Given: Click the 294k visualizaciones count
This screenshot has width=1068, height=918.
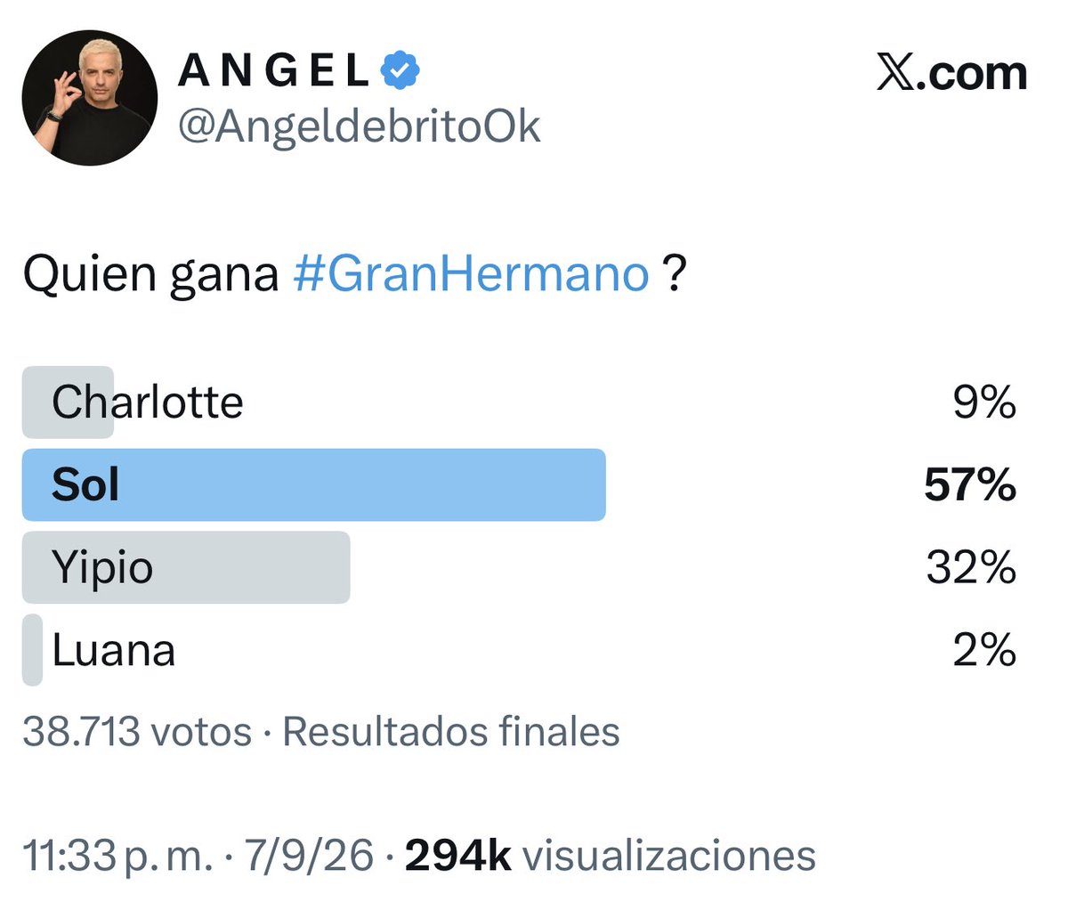Looking at the screenshot, I should pyautogui.click(x=611, y=857).
